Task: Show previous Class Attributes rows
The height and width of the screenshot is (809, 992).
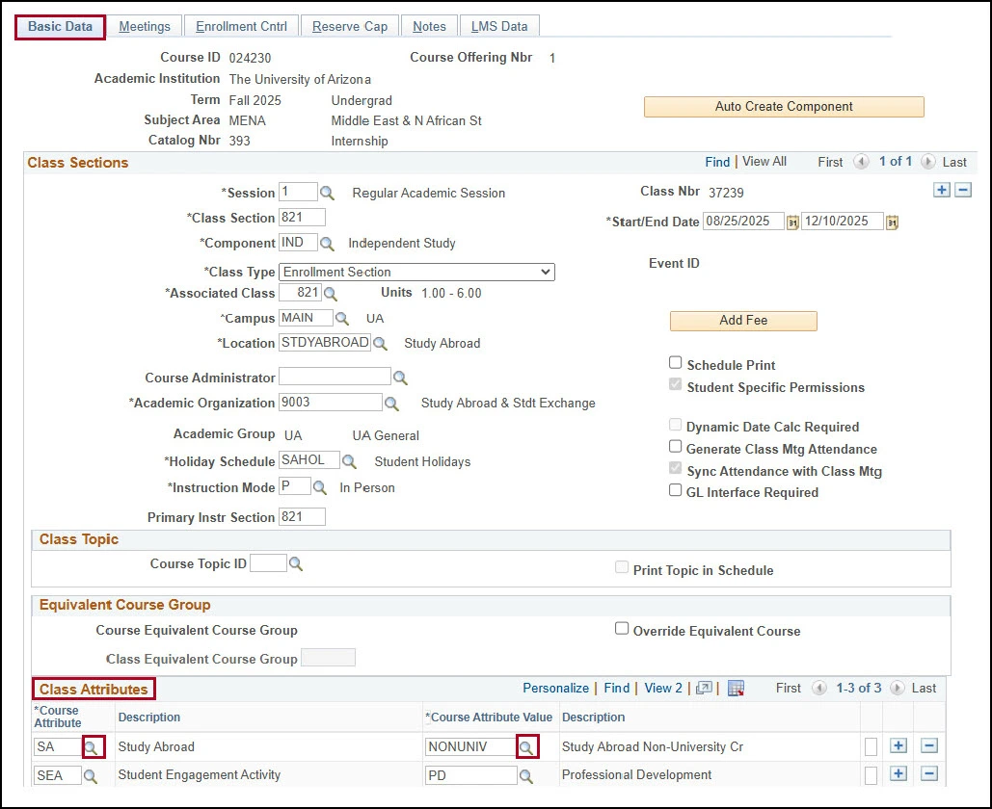Action: pos(818,688)
